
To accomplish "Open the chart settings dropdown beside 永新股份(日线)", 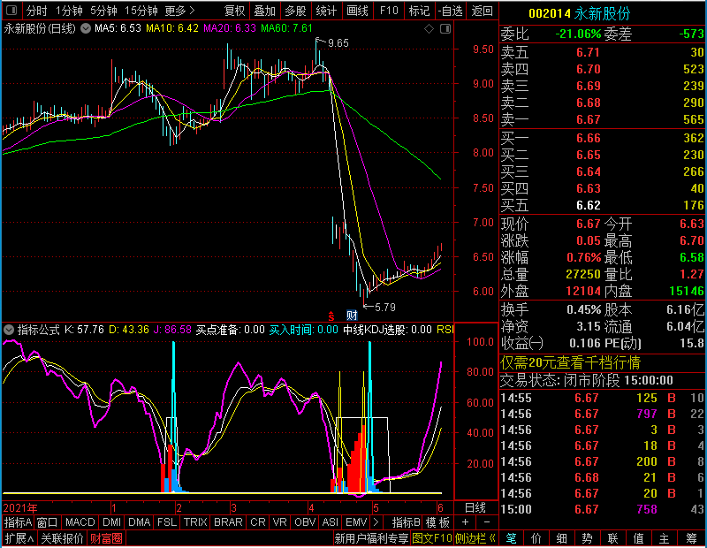I will tap(85, 28).
